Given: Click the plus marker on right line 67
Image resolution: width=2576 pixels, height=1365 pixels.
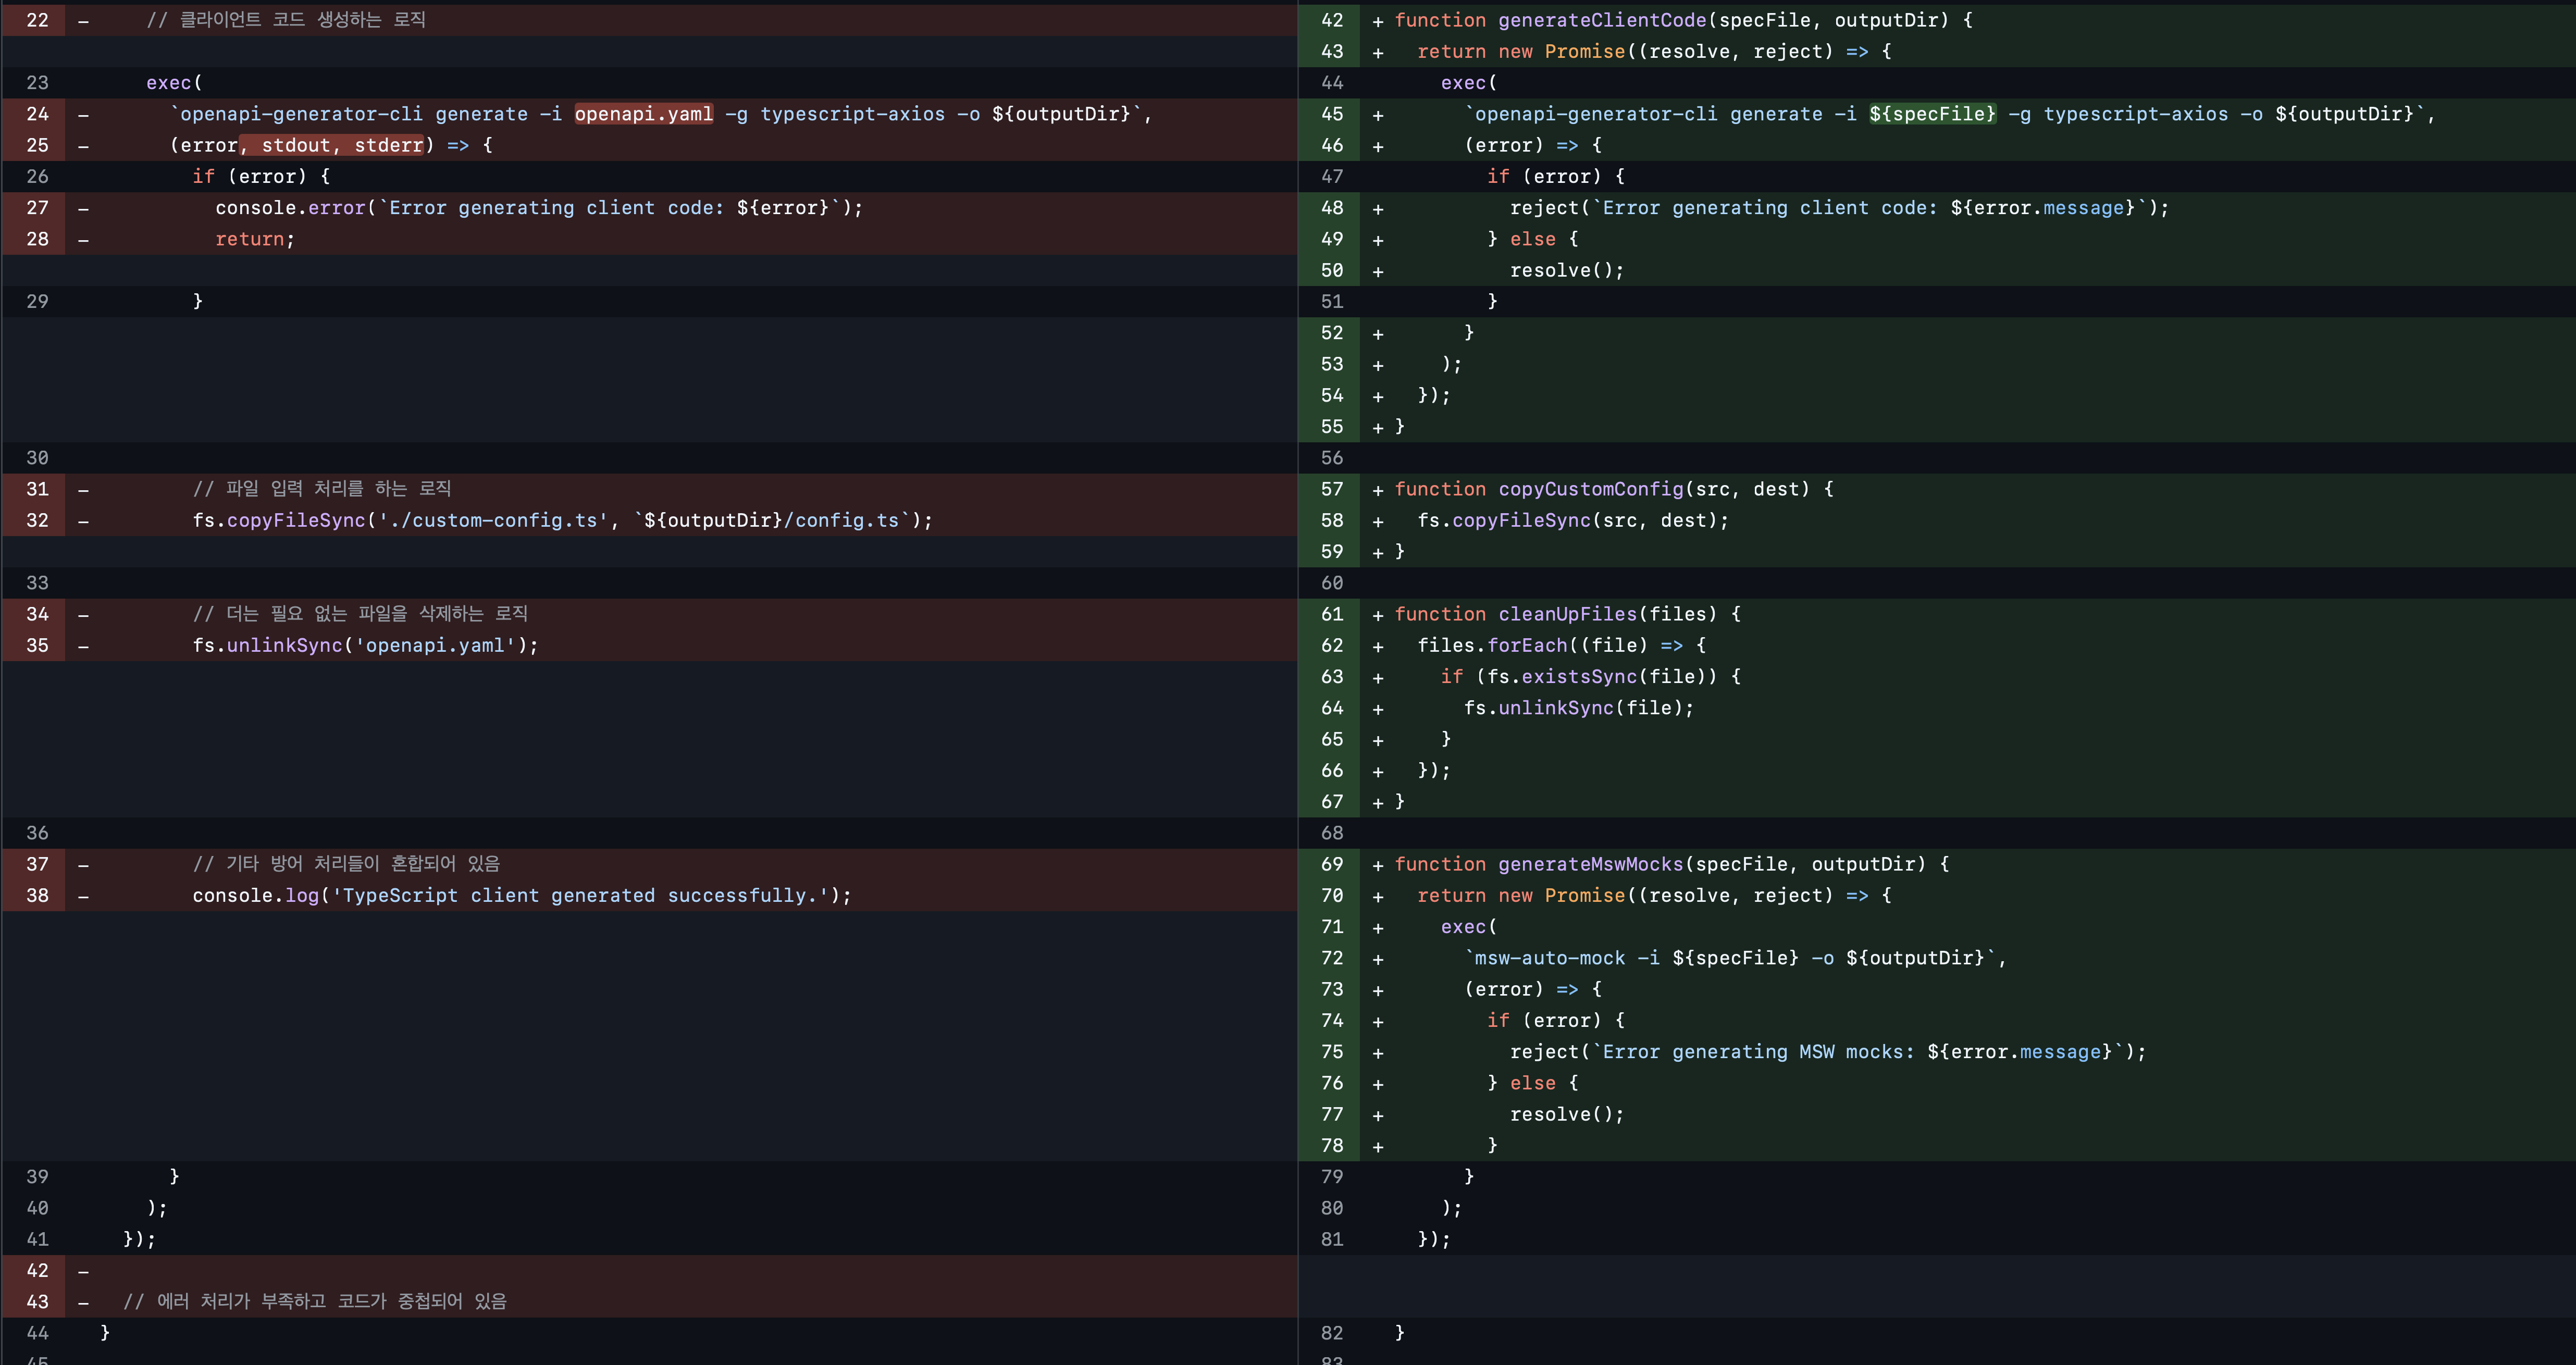Looking at the screenshot, I should pyautogui.click(x=1378, y=802).
